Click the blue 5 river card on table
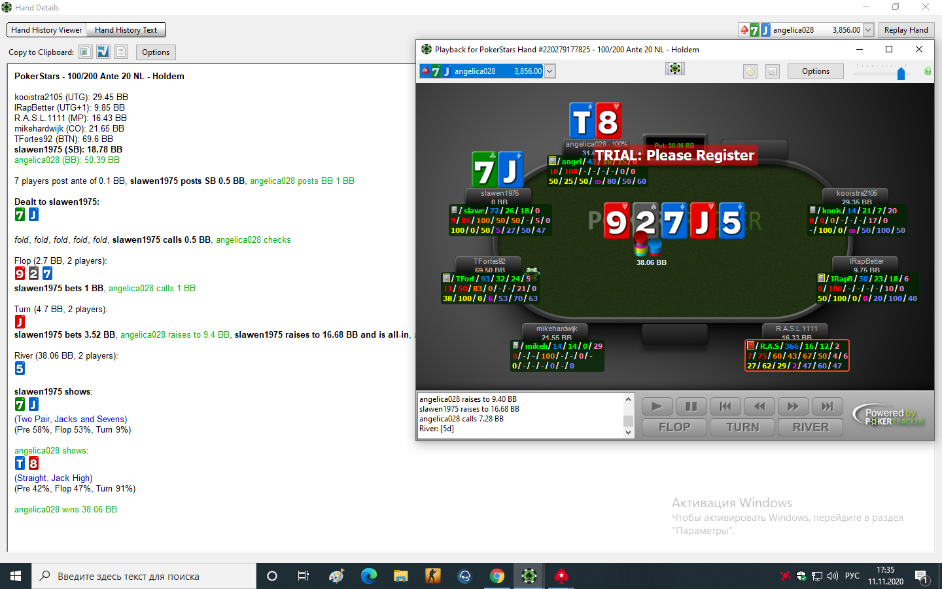 (731, 221)
